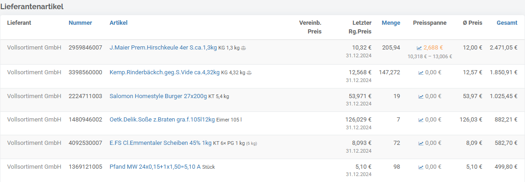The height and width of the screenshot is (182, 525).
Task: Open Pfand MW 24x0,15 article link
Action: (155, 166)
